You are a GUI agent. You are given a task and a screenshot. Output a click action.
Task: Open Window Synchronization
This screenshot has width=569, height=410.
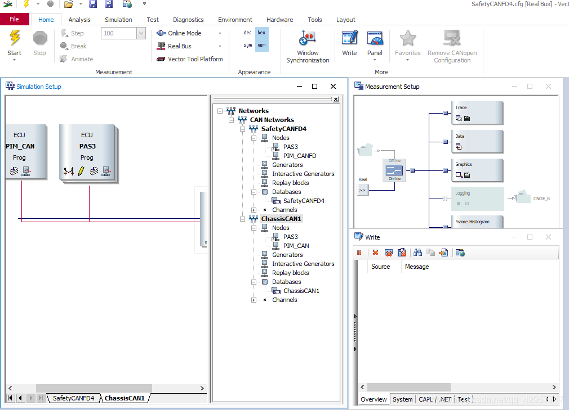tap(308, 46)
